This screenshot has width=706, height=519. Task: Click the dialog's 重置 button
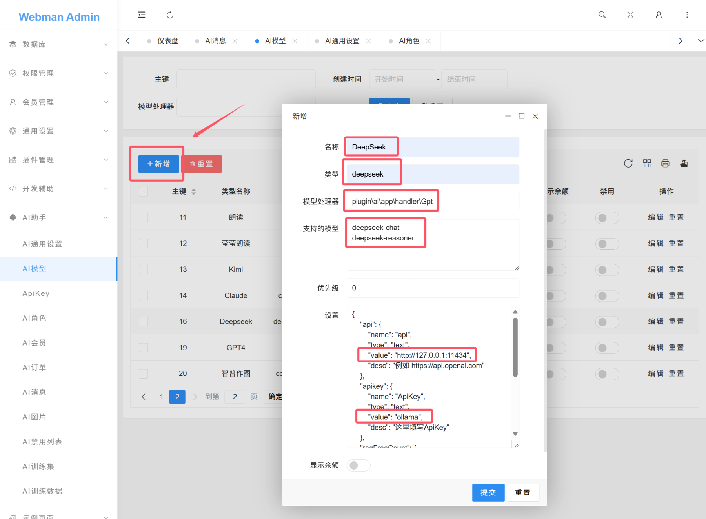click(522, 493)
